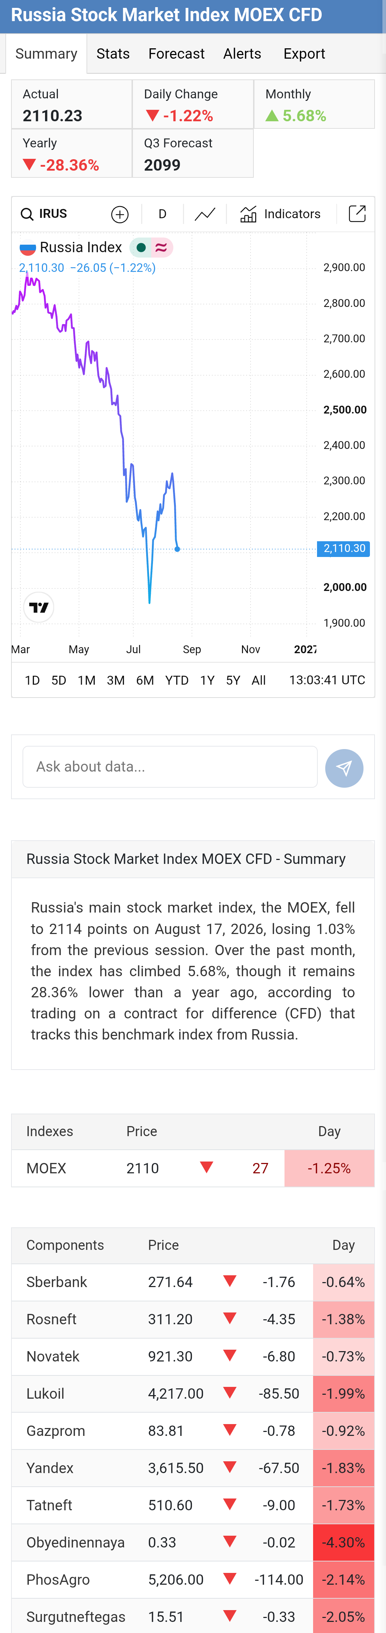Open the Export tab

304,54
